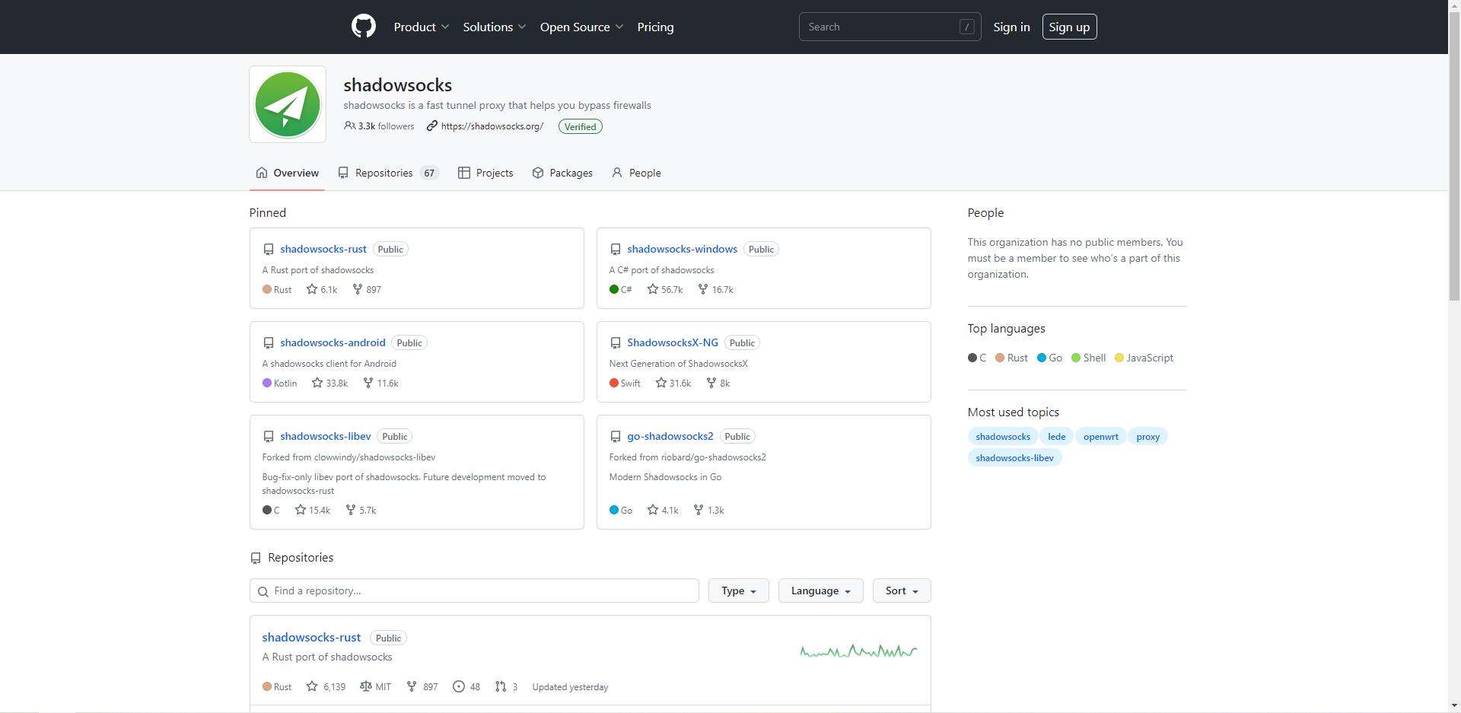The width and height of the screenshot is (1461, 713).
Task: Focus the top Search field
Action: (x=890, y=27)
